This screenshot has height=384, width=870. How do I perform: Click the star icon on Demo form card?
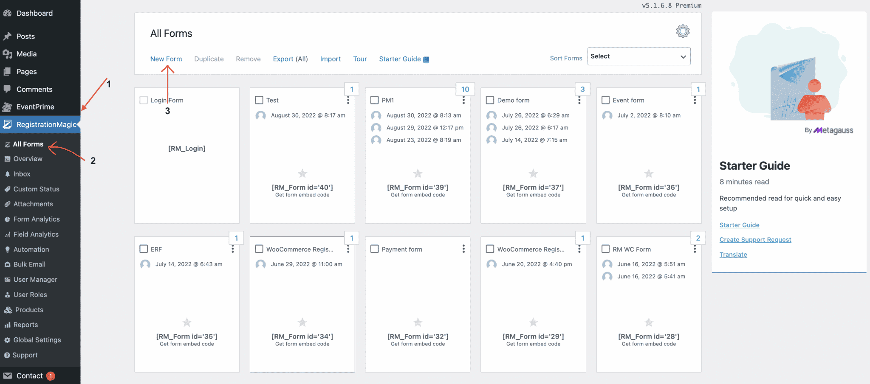tap(533, 174)
